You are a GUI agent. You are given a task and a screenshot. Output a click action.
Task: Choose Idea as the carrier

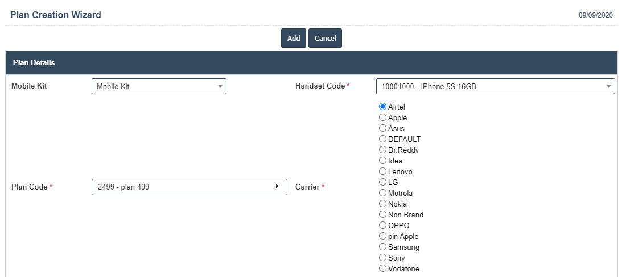[x=383, y=161]
